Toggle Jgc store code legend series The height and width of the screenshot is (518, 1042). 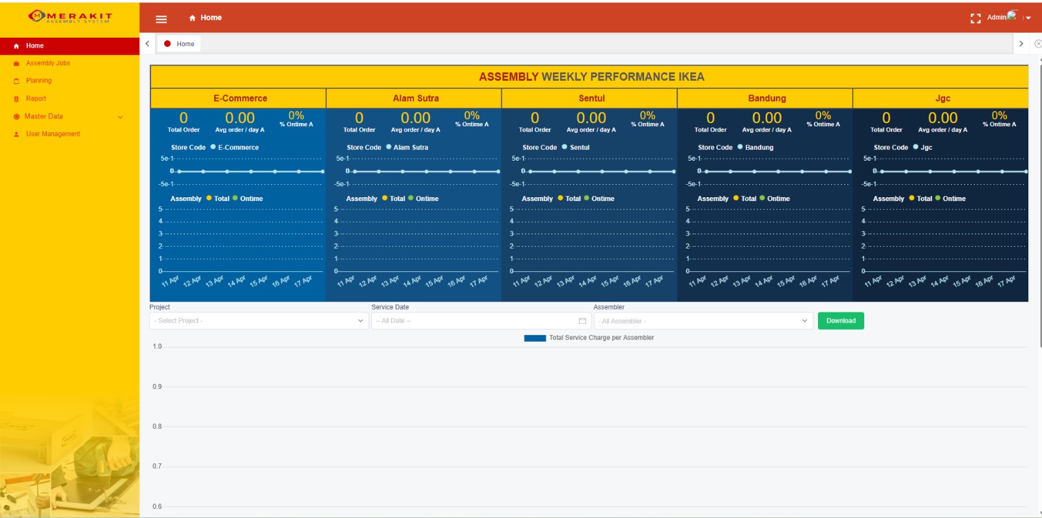coord(923,147)
